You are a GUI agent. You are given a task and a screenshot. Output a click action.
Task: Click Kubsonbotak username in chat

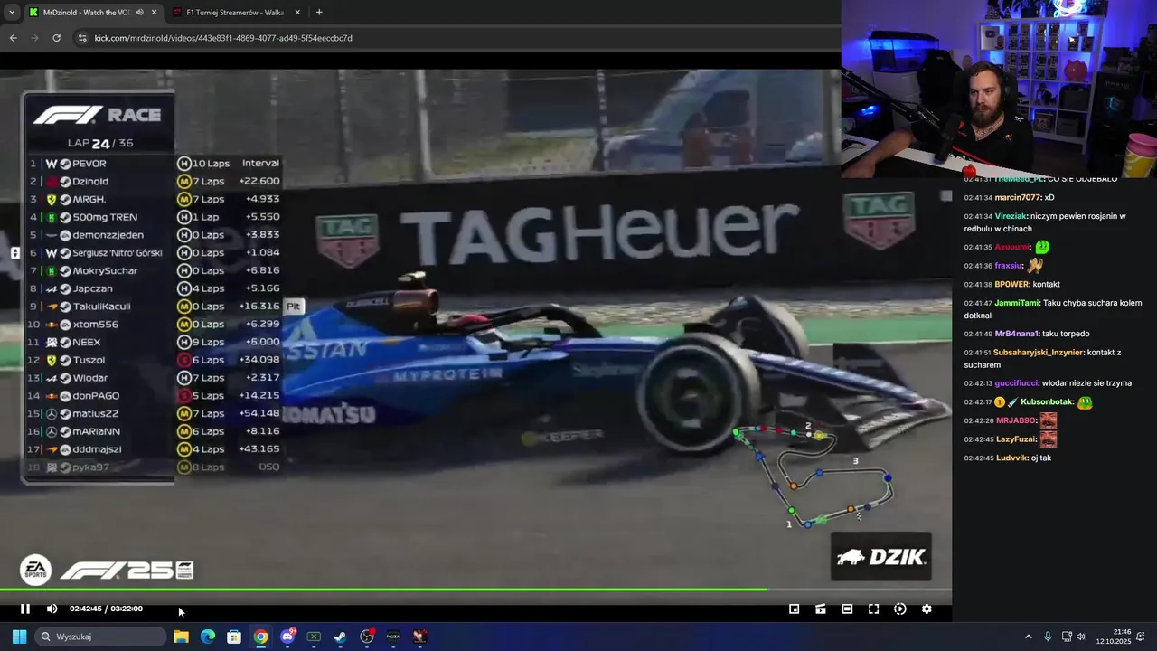[x=1047, y=402]
